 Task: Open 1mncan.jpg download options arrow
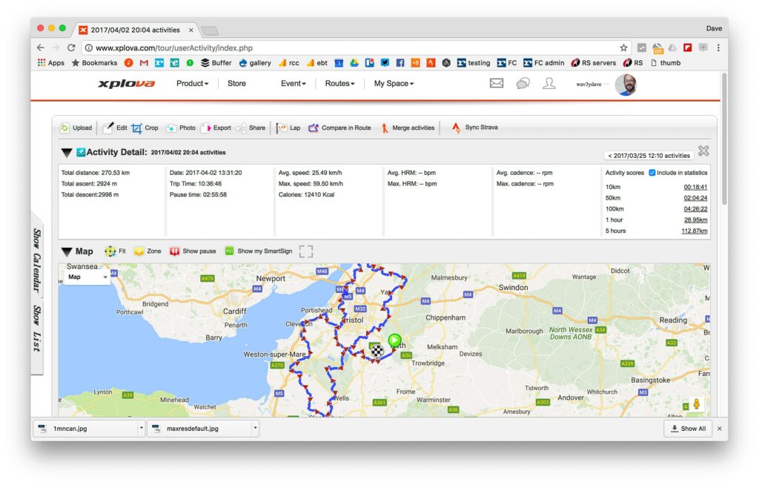(x=141, y=429)
